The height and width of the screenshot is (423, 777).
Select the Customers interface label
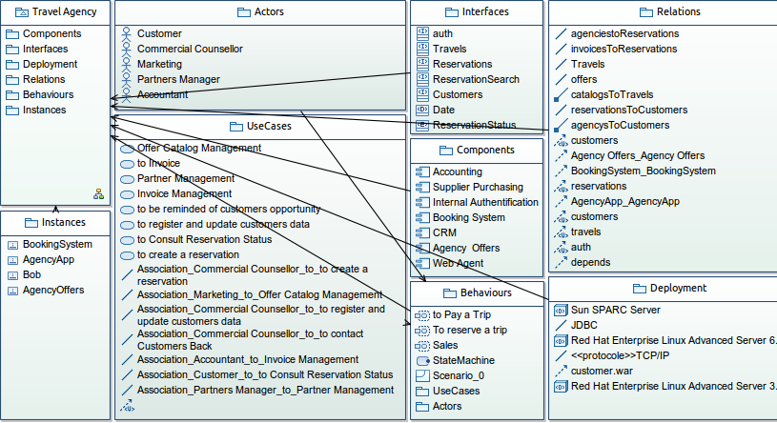pos(458,94)
